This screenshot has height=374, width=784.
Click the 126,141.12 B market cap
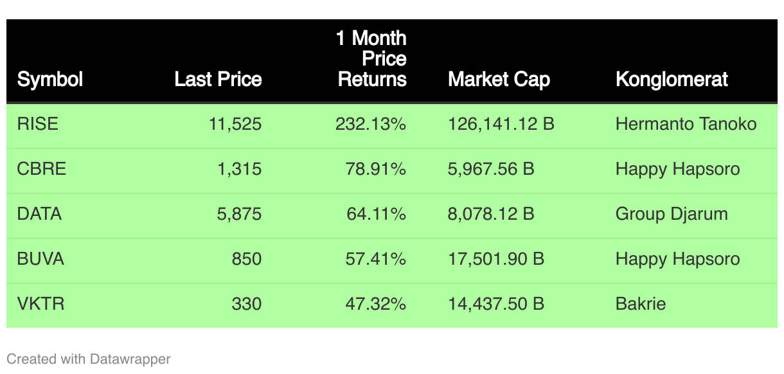pos(501,124)
